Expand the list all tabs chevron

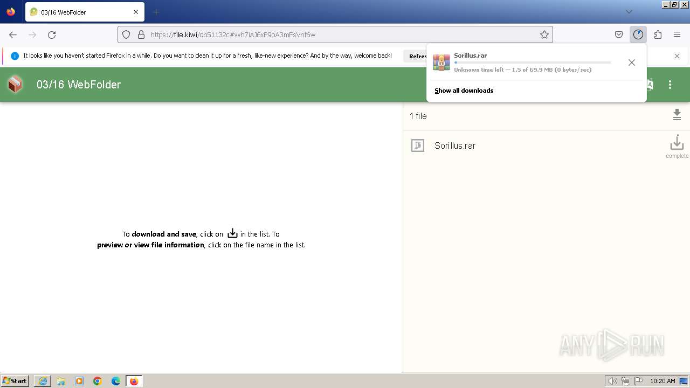pos(629,12)
